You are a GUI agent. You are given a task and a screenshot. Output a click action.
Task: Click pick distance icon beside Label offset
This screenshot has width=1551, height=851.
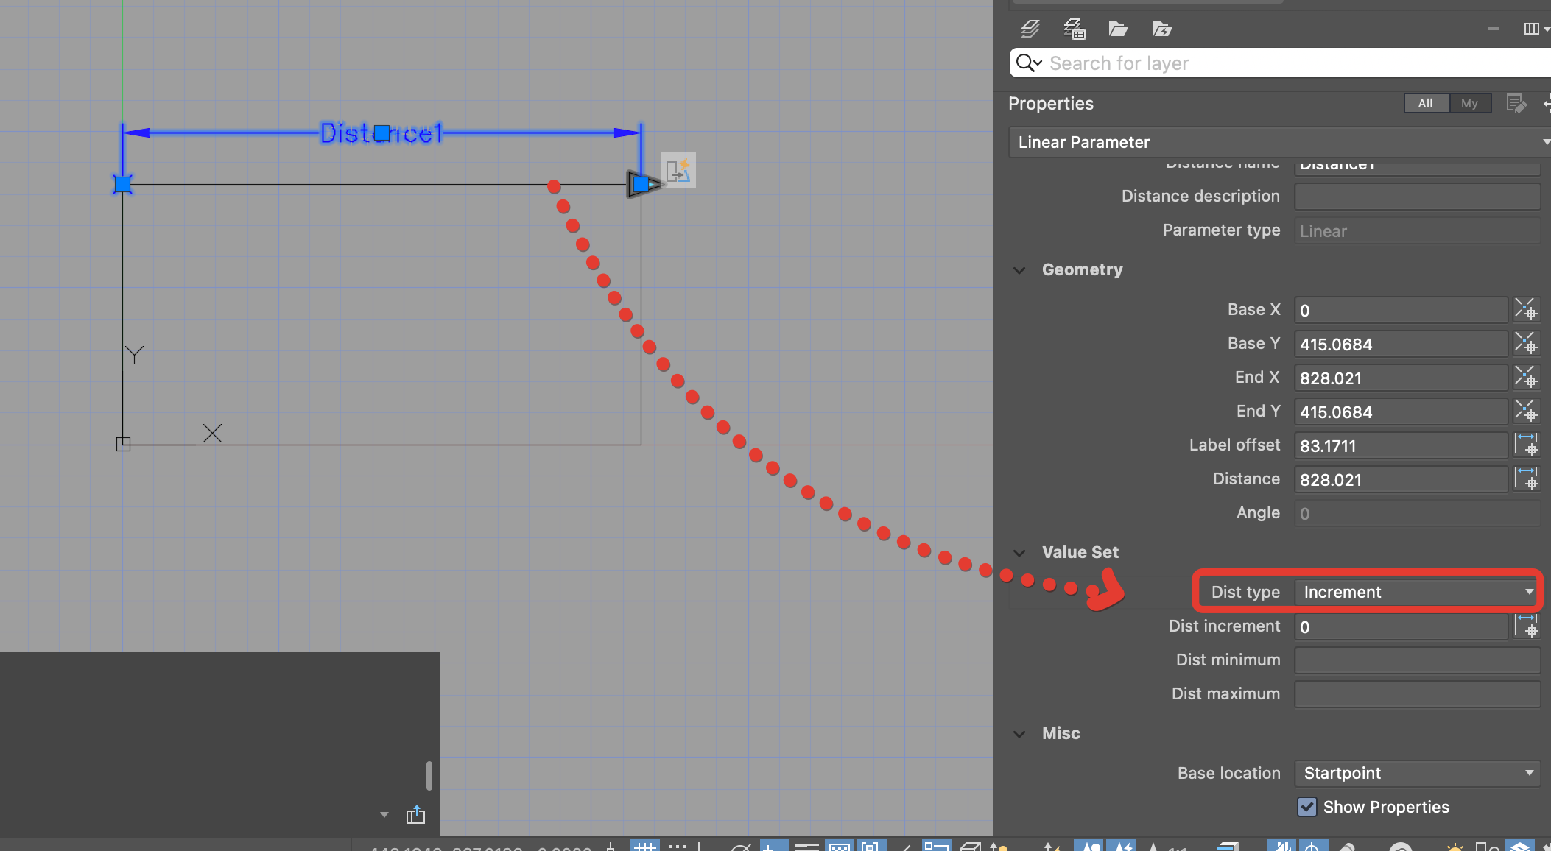(1525, 445)
